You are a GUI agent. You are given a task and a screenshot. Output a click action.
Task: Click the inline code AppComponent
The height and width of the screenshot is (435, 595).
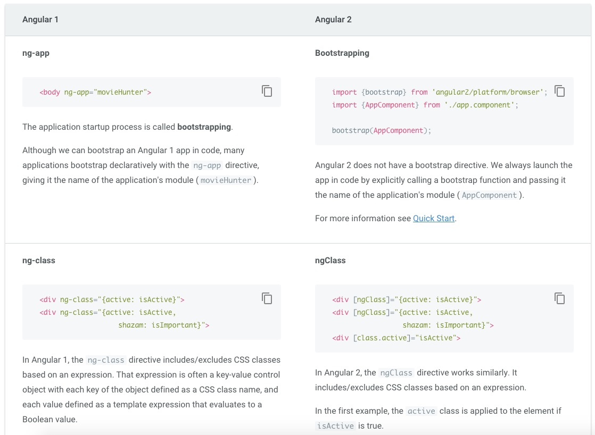click(x=489, y=195)
